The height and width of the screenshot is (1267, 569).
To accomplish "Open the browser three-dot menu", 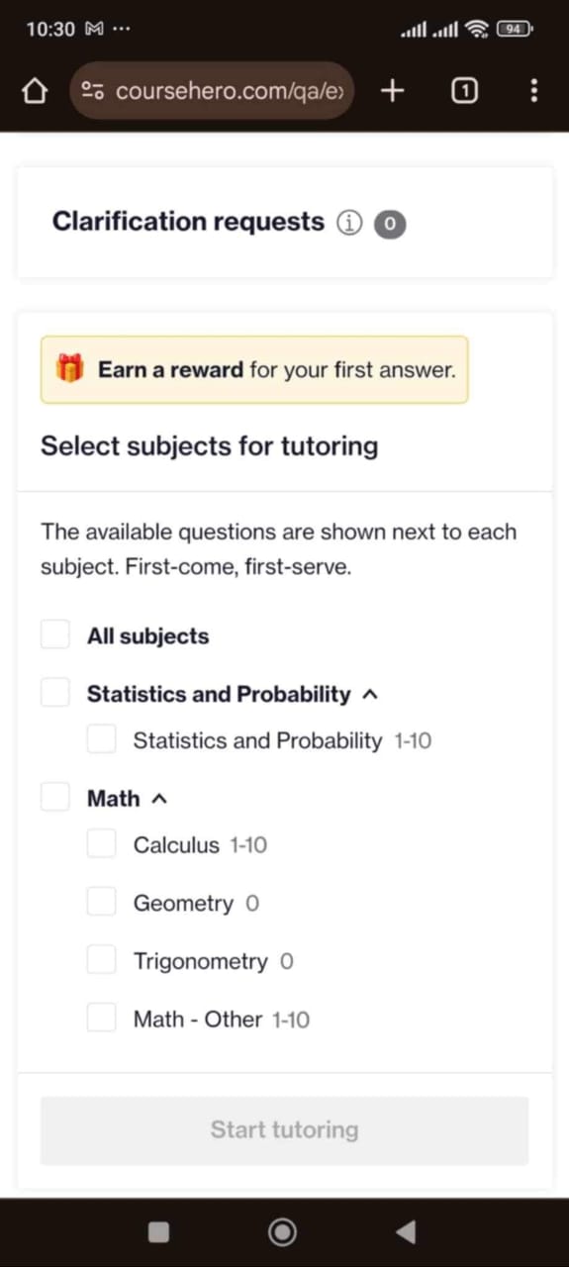I will point(534,91).
